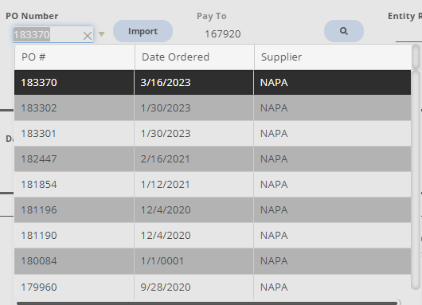Select PO 183302 row
Image resolution: width=422 pixels, height=305 pixels.
click(x=213, y=108)
